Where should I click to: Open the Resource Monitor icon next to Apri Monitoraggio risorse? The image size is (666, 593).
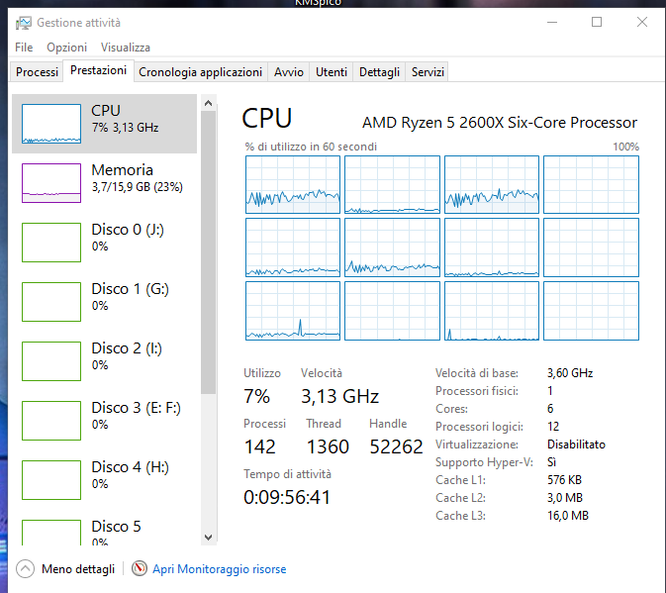pos(140,568)
